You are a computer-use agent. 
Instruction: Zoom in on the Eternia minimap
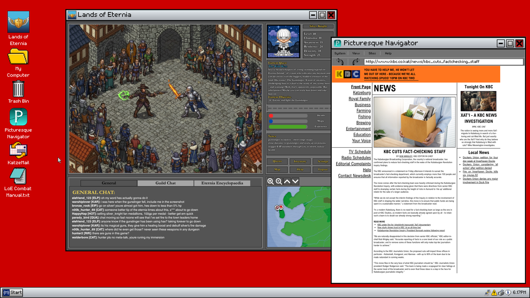coord(270,181)
